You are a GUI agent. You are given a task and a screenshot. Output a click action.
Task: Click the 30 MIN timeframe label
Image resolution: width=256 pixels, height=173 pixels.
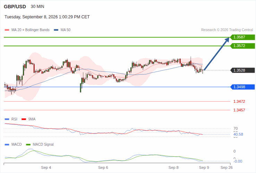click(x=37, y=7)
